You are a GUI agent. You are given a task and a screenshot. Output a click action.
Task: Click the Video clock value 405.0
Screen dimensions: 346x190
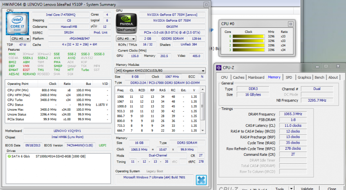(196, 56)
